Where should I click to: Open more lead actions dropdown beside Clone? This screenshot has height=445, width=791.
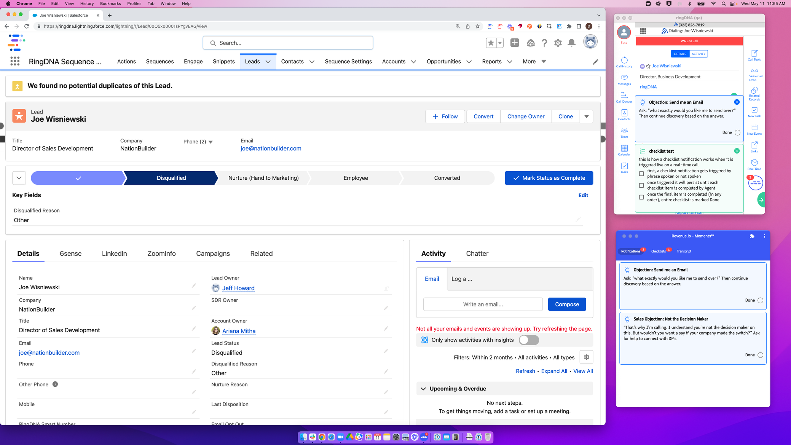586,116
